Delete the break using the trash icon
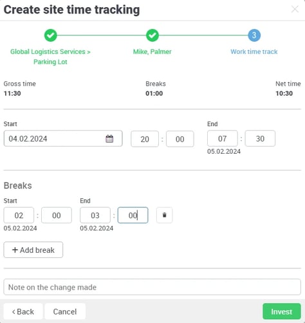Image resolution: width=305 pixels, height=323 pixels. click(164, 215)
